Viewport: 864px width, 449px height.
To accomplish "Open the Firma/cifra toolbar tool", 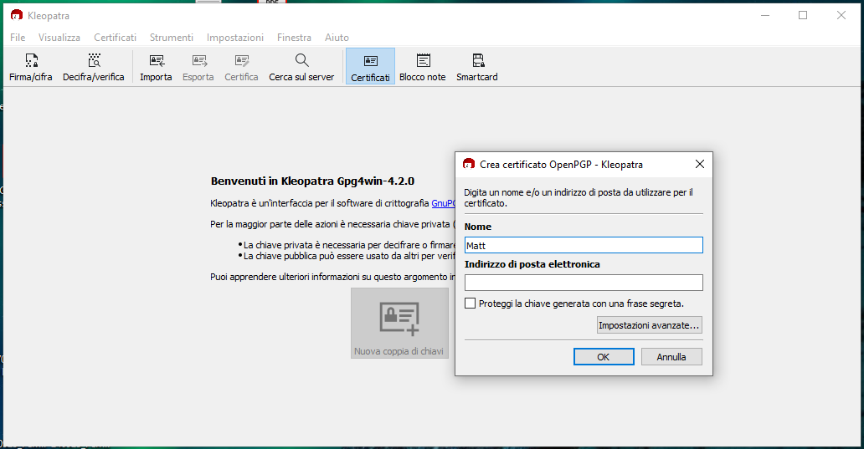I will 31,67.
